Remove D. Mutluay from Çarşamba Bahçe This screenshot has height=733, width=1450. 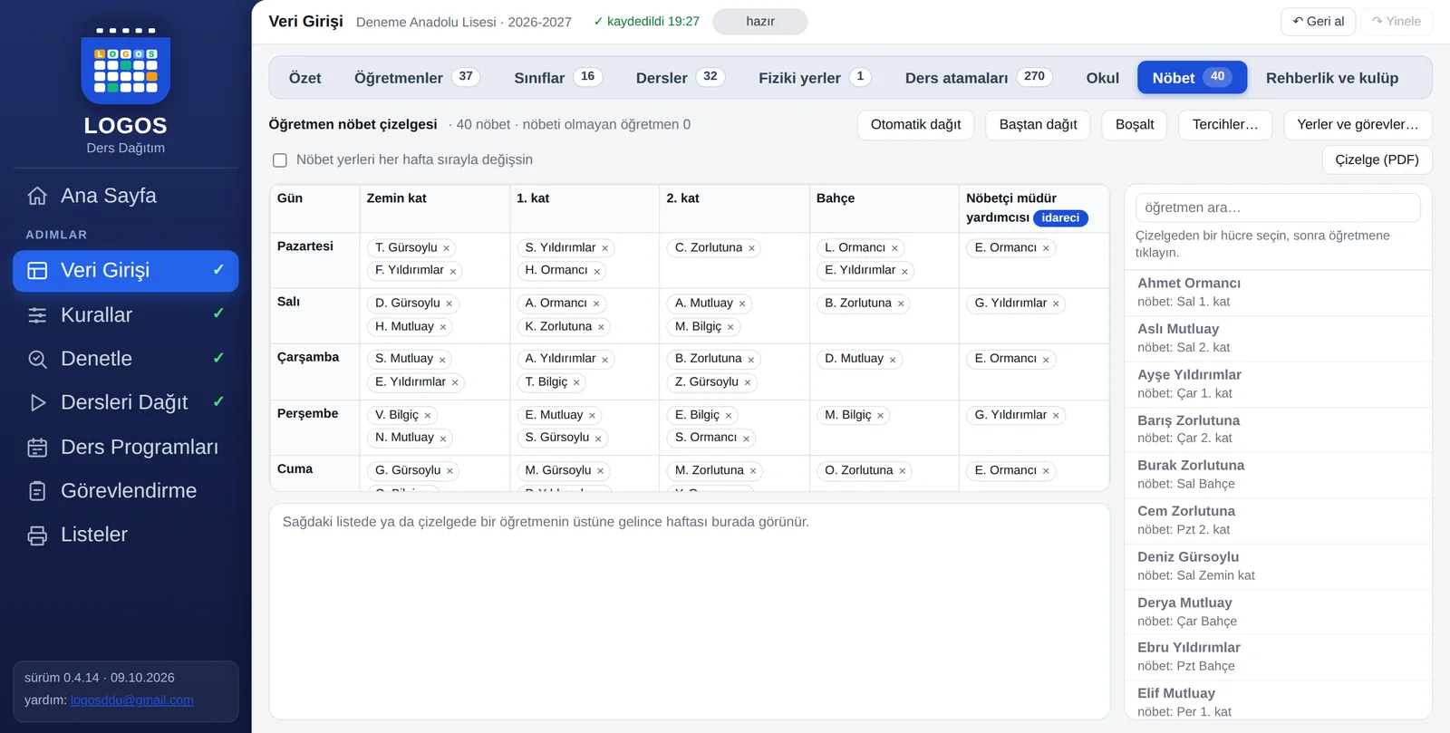(x=893, y=360)
